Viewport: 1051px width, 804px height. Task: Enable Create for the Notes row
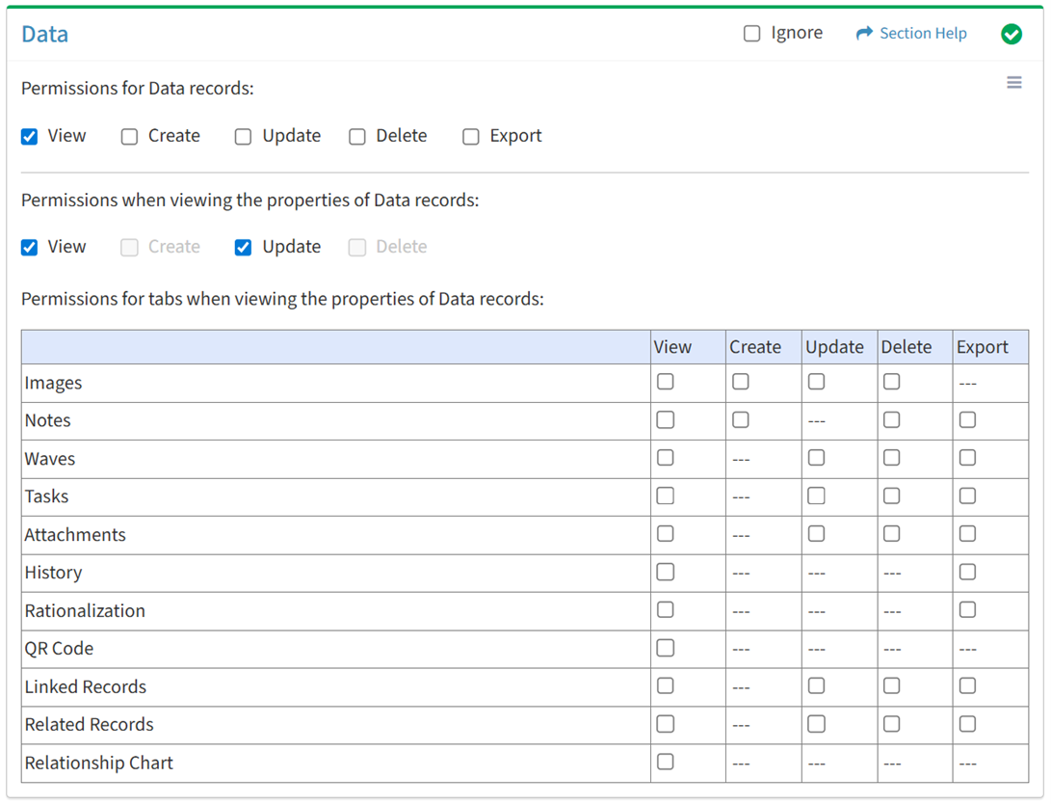(x=740, y=420)
